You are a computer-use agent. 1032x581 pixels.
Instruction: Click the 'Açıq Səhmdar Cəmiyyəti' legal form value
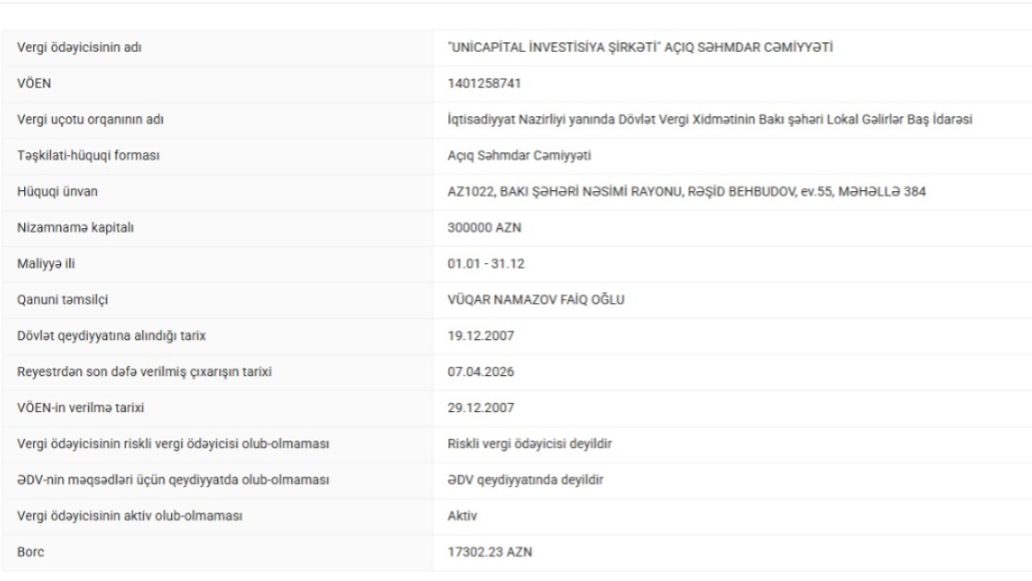[518, 156]
